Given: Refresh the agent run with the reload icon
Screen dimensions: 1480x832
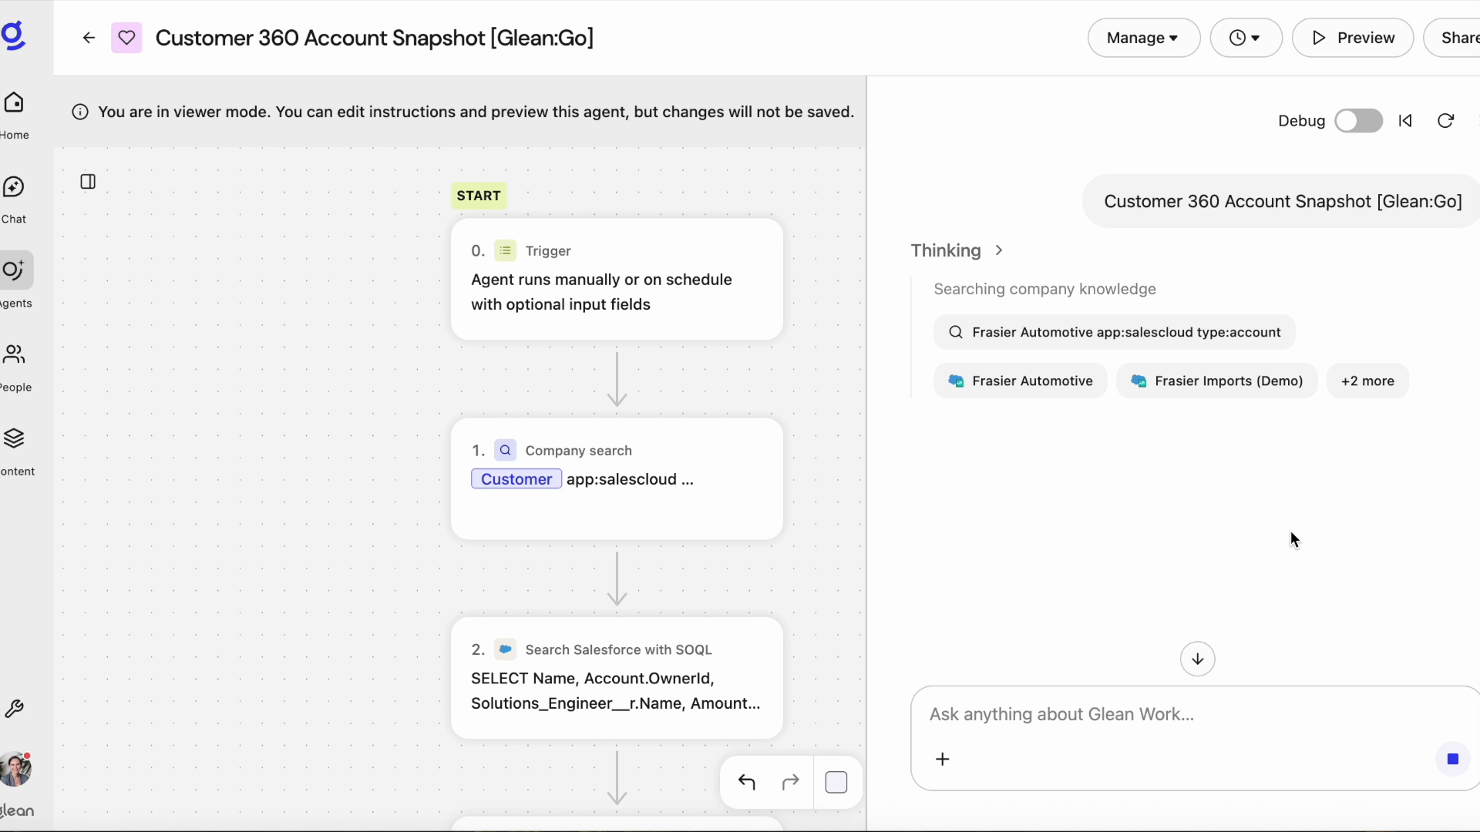Looking at the screenshot, I should tap(1445, 121).
